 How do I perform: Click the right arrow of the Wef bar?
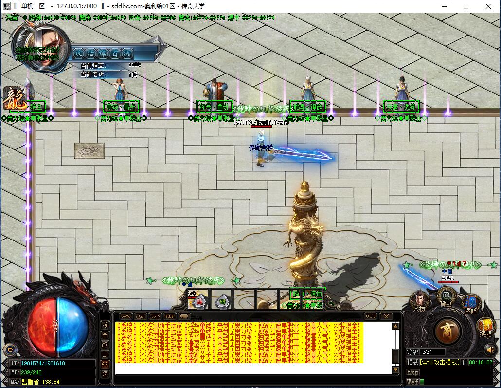pyautogui.click(x=496, y=382)
